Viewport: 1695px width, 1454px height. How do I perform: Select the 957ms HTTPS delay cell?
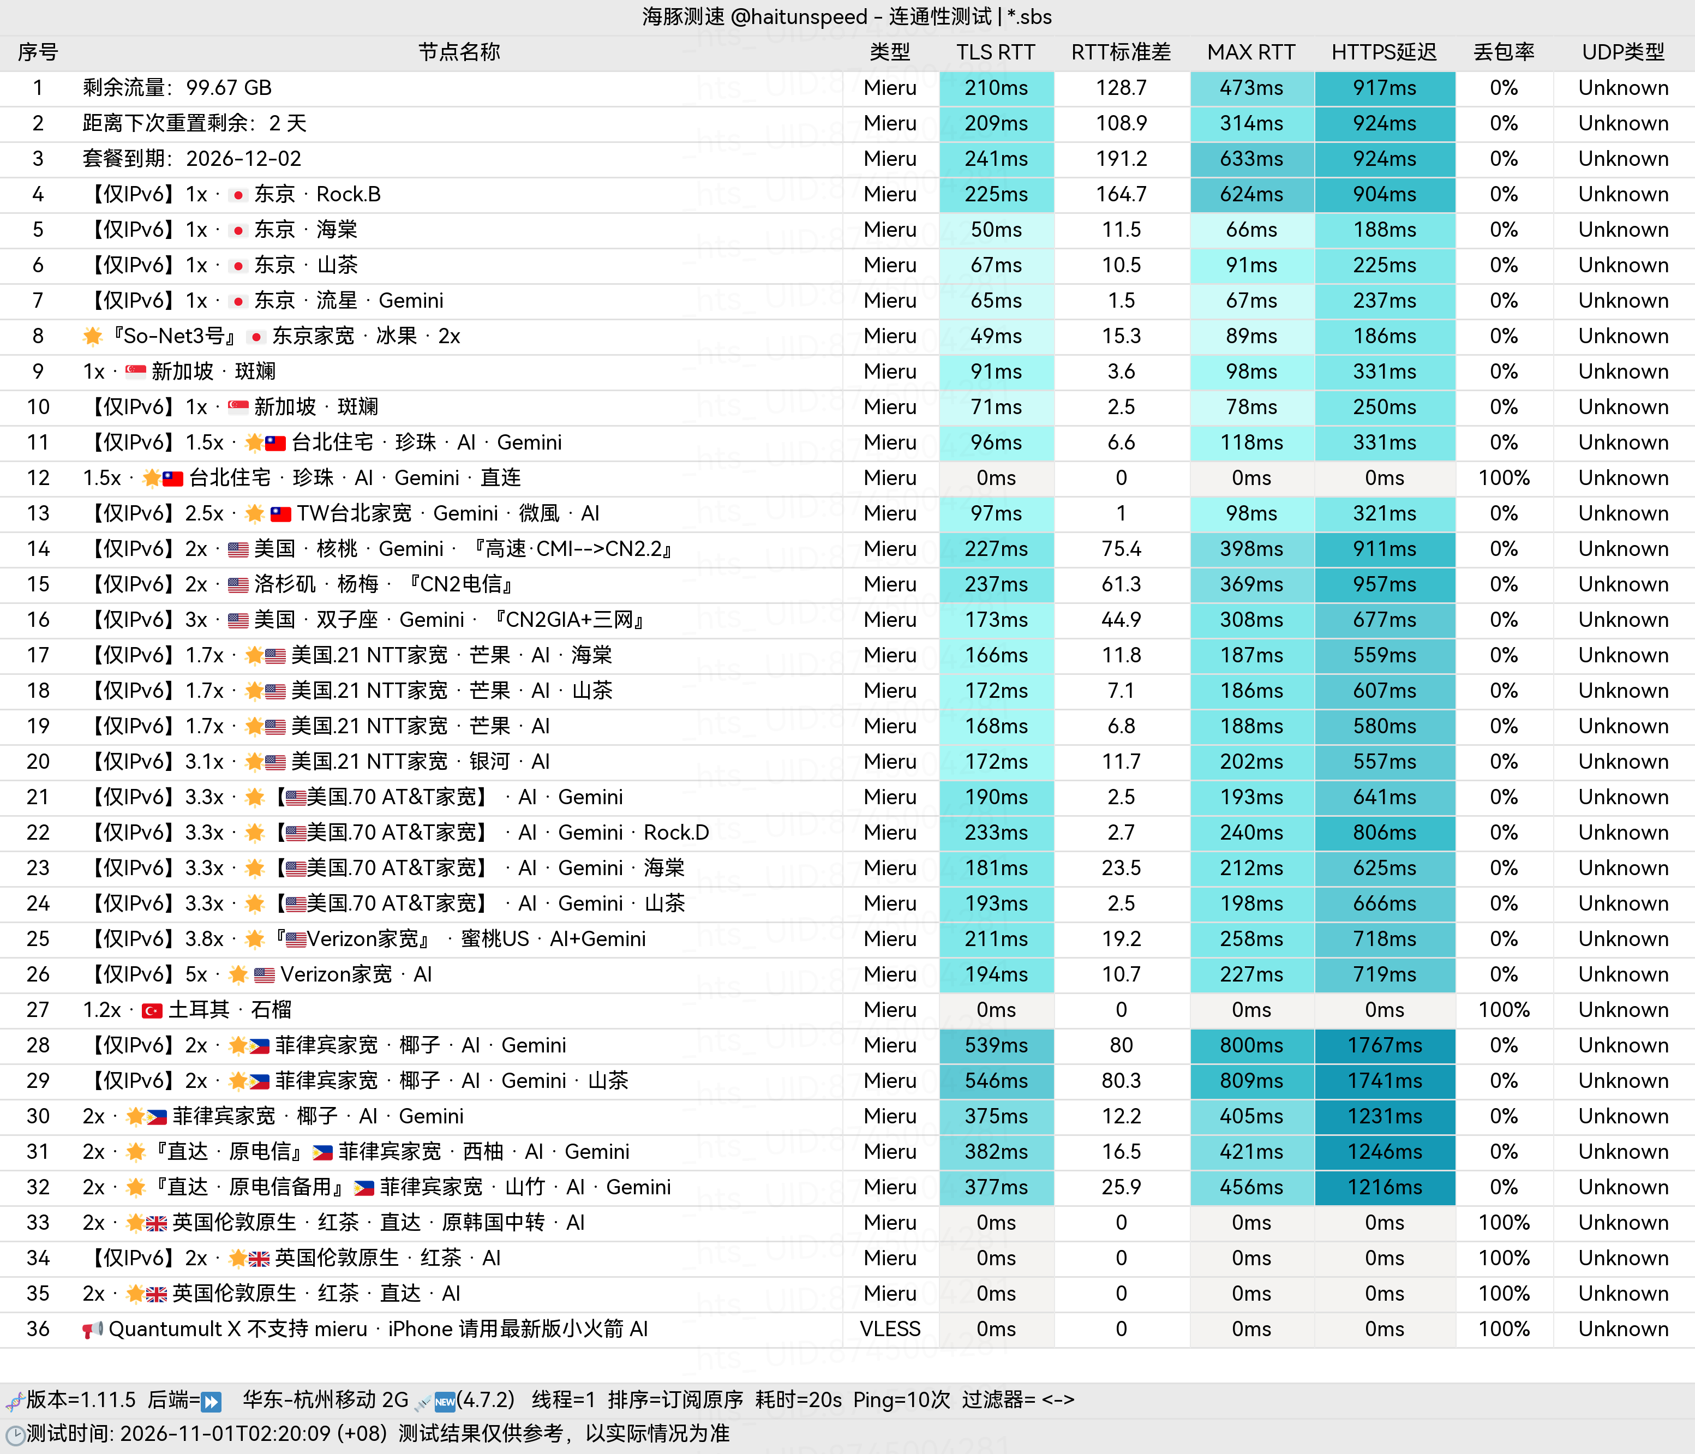1385,585
